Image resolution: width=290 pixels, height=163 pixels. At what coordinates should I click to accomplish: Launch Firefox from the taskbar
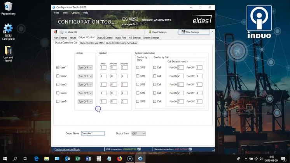pos(119,159)
